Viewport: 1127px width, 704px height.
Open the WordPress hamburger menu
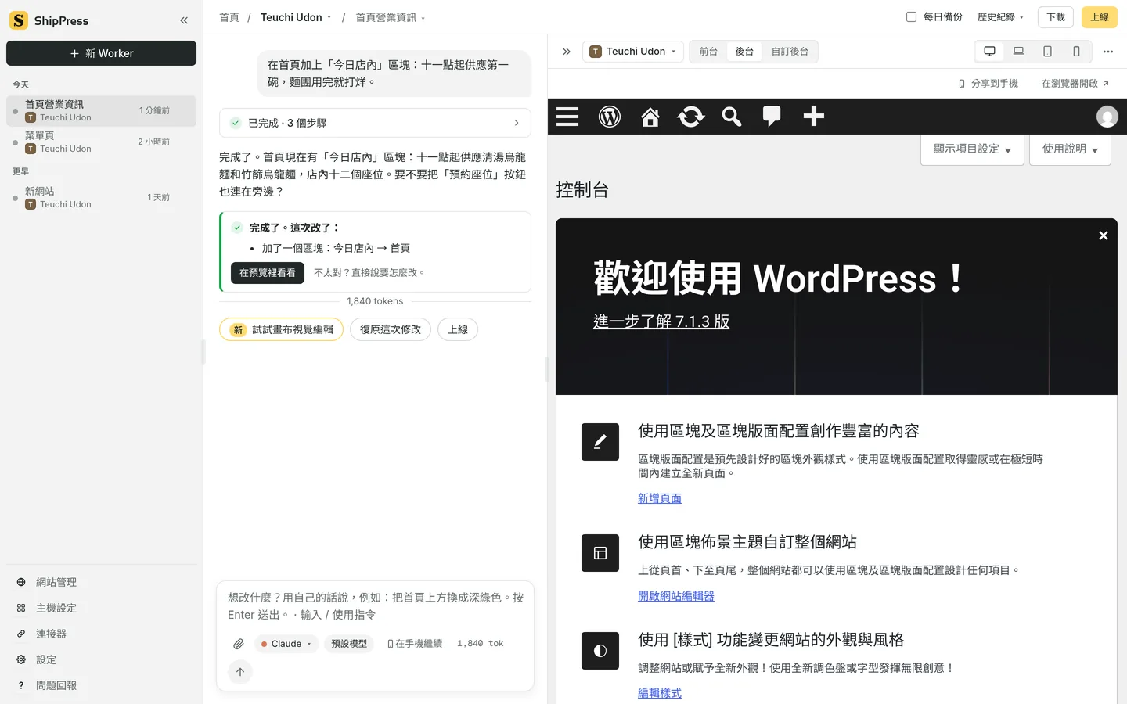567,117
